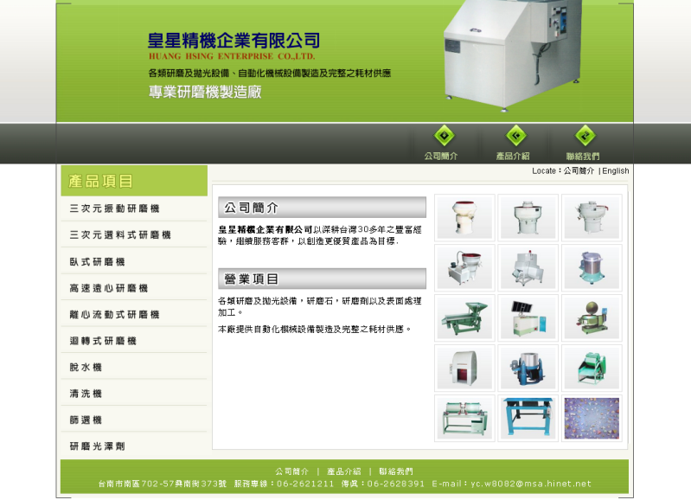This screenshot has height=500, width=691.
Task: Open the green conveyor screening machine thumbnail
Action: point(464,317)
